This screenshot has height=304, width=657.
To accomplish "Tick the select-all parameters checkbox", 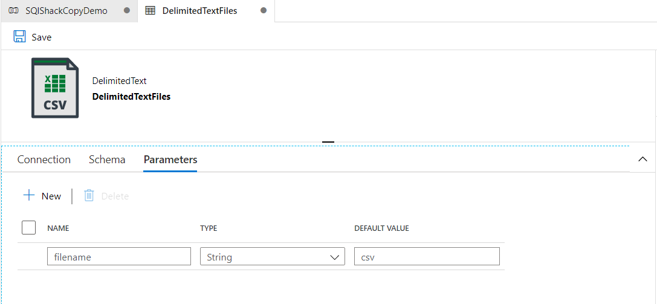I will [28, 228].
